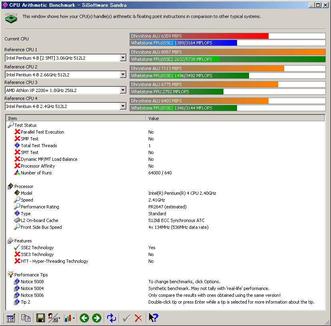Click the value '64000 / 640'
331x326 pixels.
160,173
